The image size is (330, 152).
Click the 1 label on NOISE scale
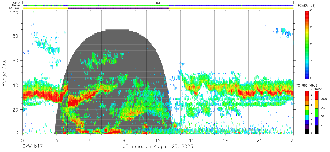pos(321,133)
